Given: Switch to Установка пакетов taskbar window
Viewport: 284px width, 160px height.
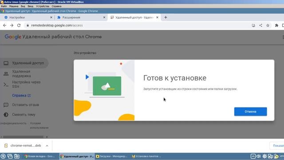Looking at the screenshot, I should pyautogui.click(x=148, y=156).
